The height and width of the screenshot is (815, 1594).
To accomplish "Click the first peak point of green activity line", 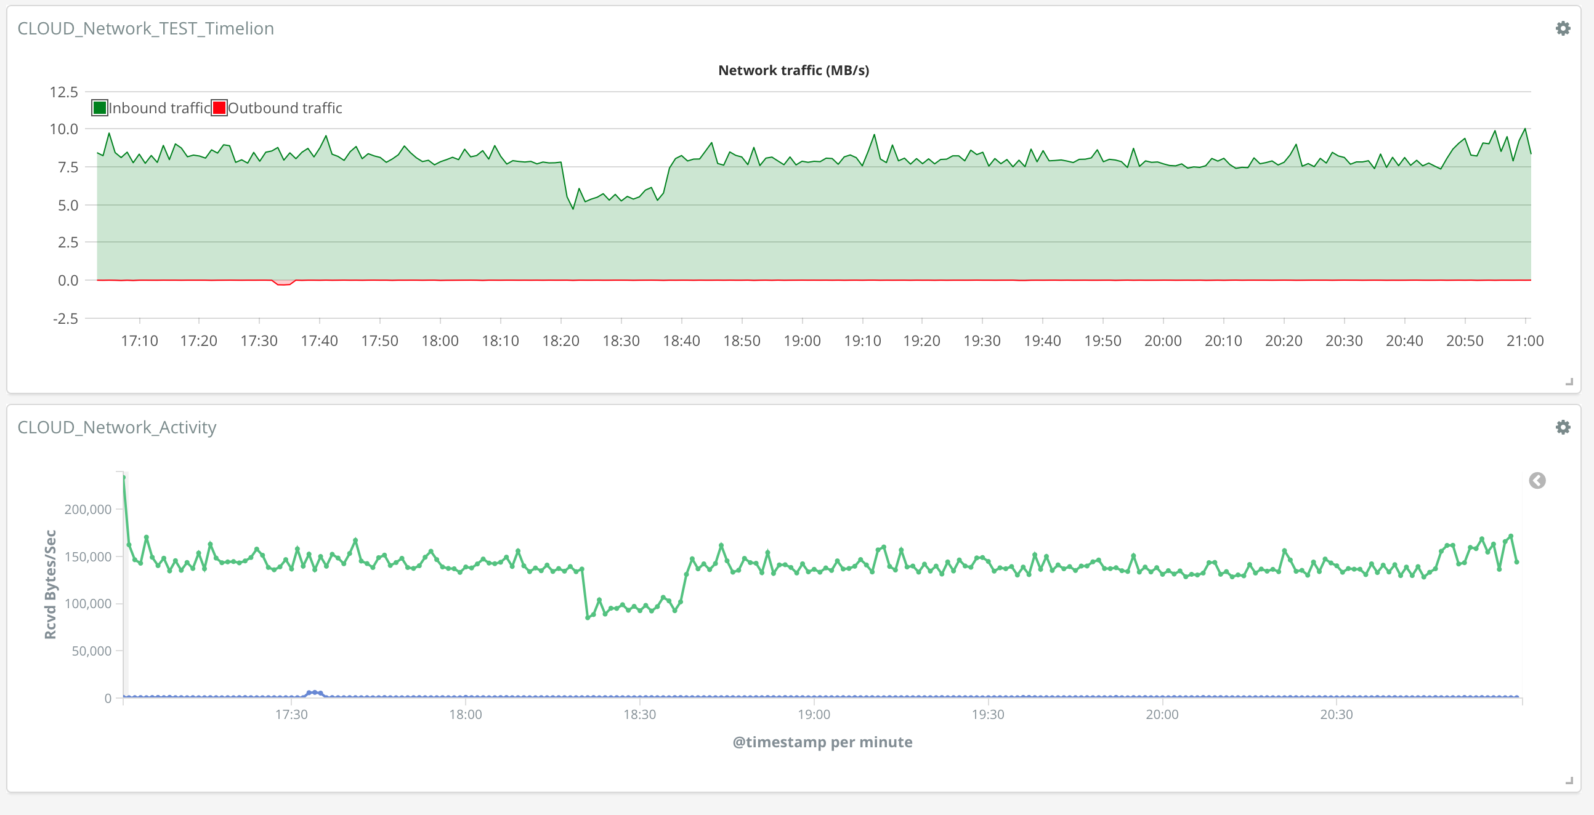I will (x=124, y=478).
